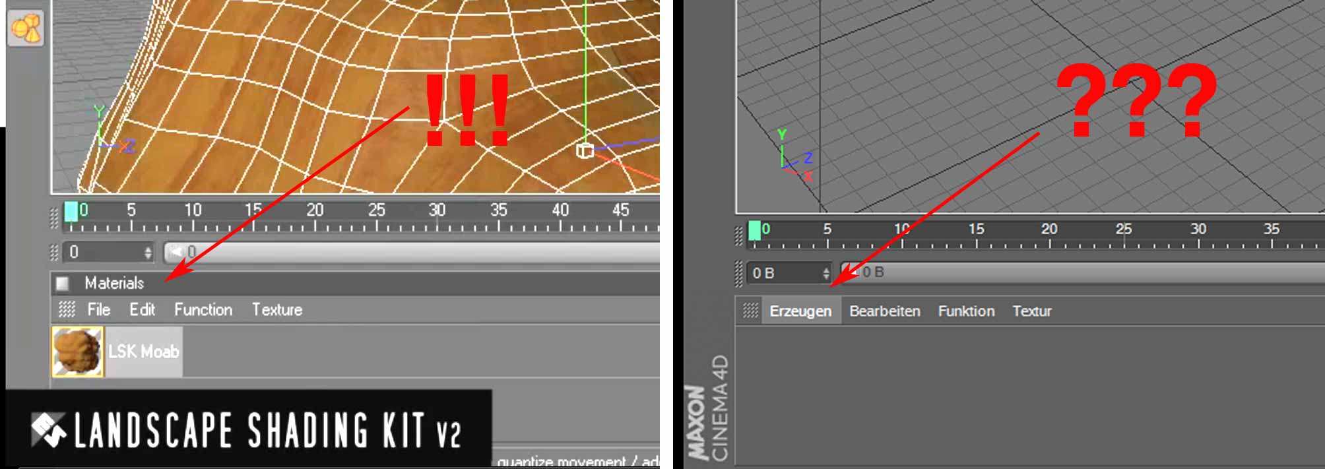The height and width of the screenshot is (469, 1325).
Task: Open the Funktion menu
Action: pos(966,311)
